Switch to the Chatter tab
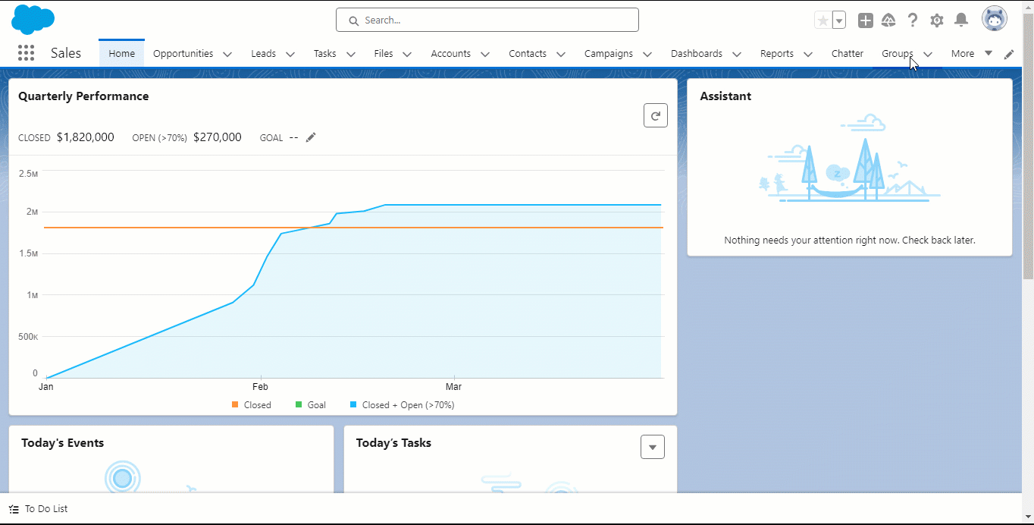Screen dimensions: 1034x525 coord(848,53)
